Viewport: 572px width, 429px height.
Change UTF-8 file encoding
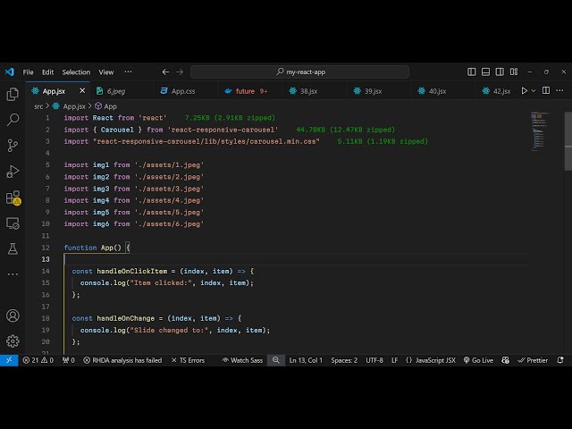[374, 360]
